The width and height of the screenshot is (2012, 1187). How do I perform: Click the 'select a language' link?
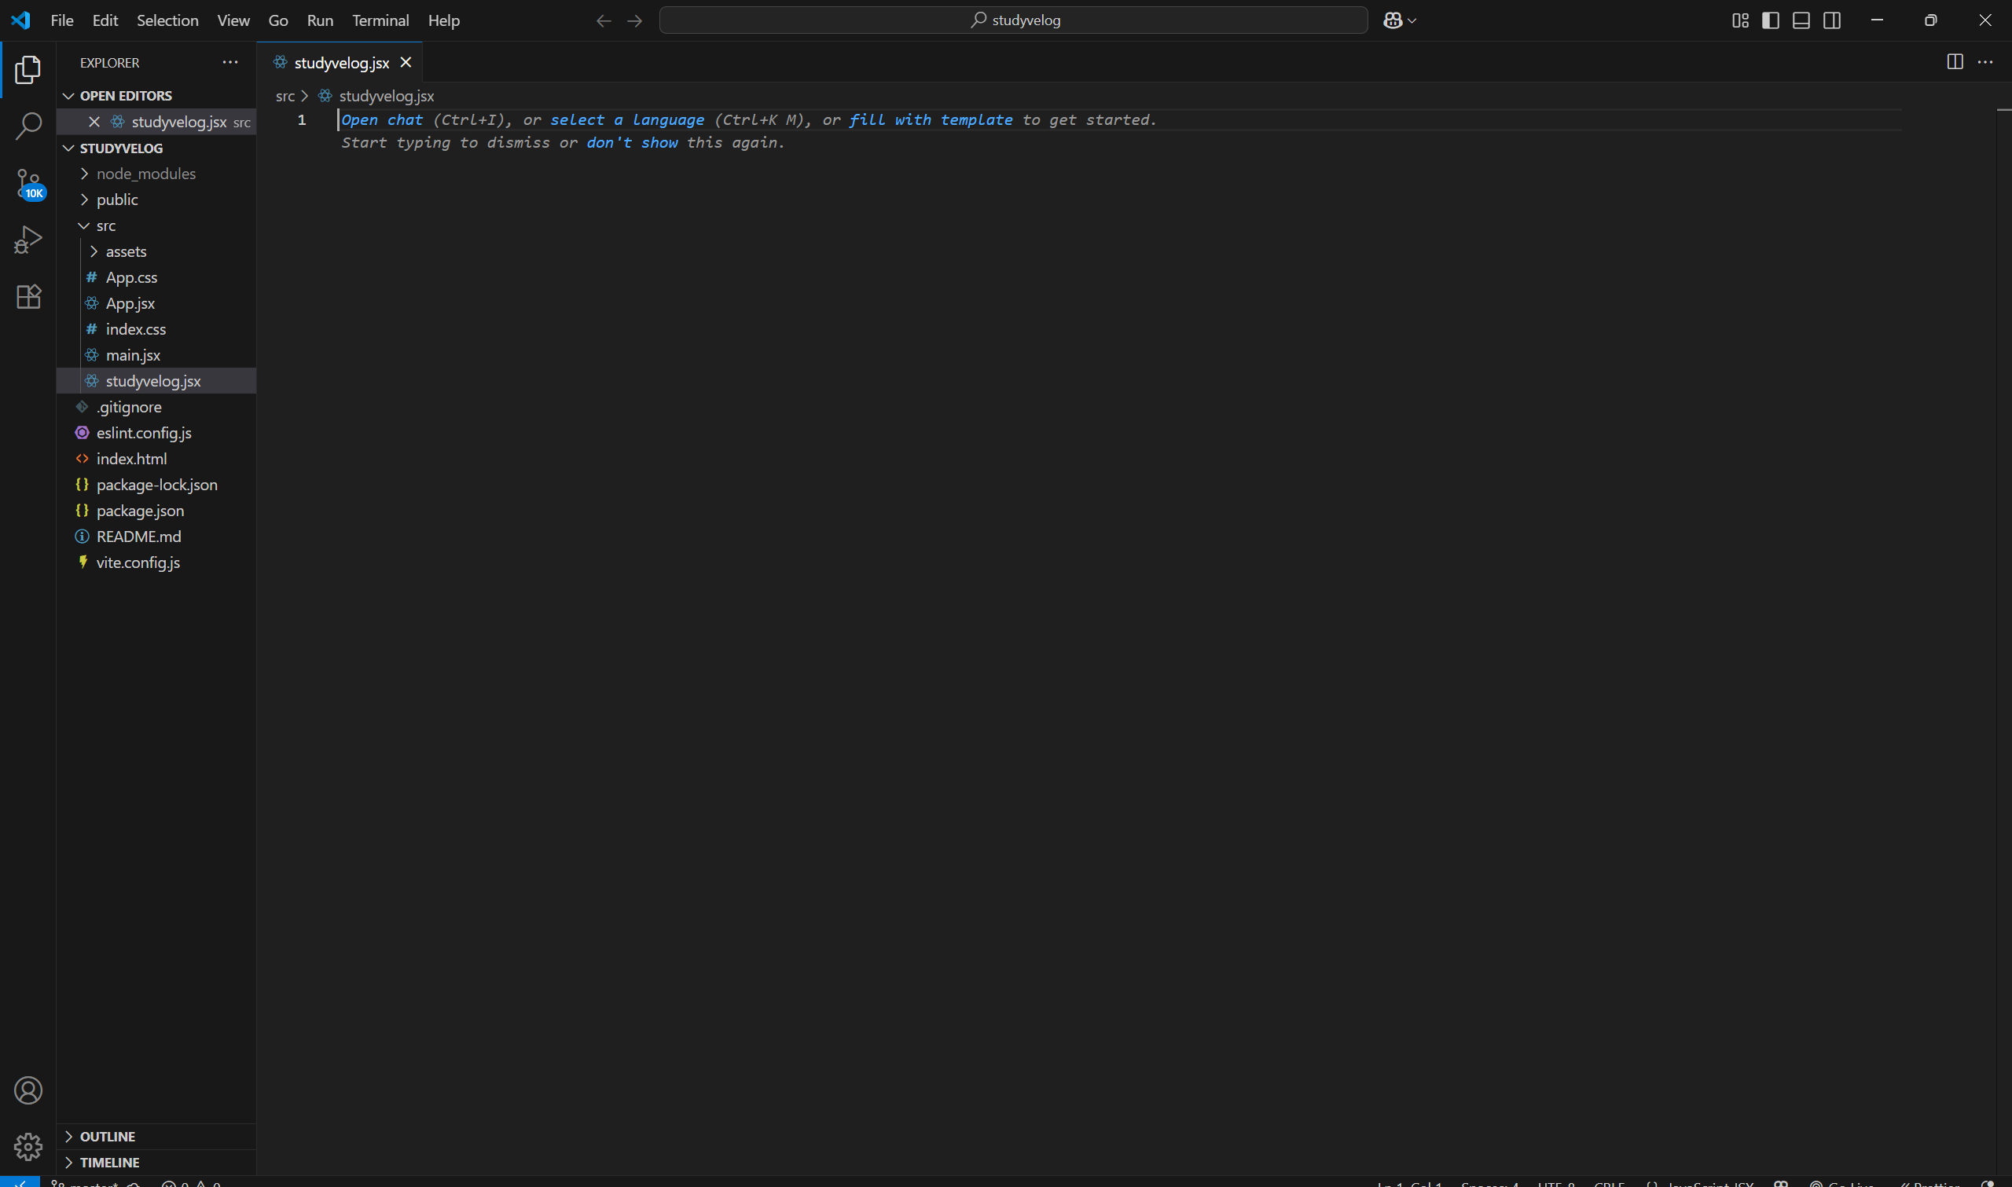point(626,120)
